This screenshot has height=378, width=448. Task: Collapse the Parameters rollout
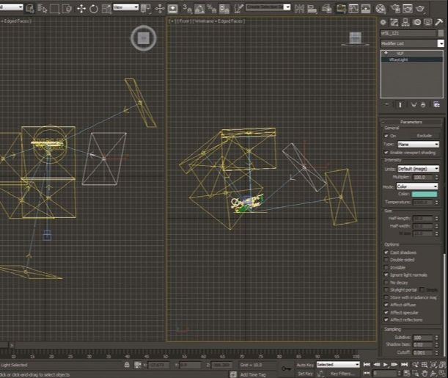click(x=411, y=122)
